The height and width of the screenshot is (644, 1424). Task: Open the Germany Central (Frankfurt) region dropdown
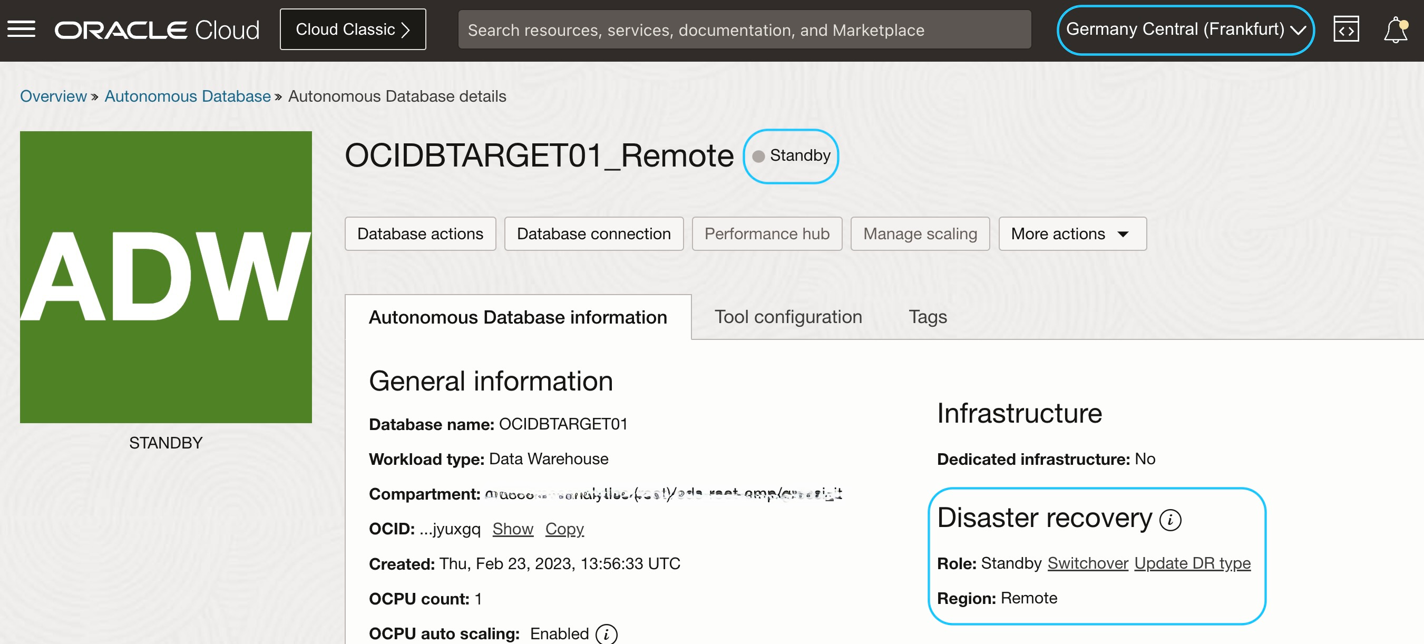1185,30
